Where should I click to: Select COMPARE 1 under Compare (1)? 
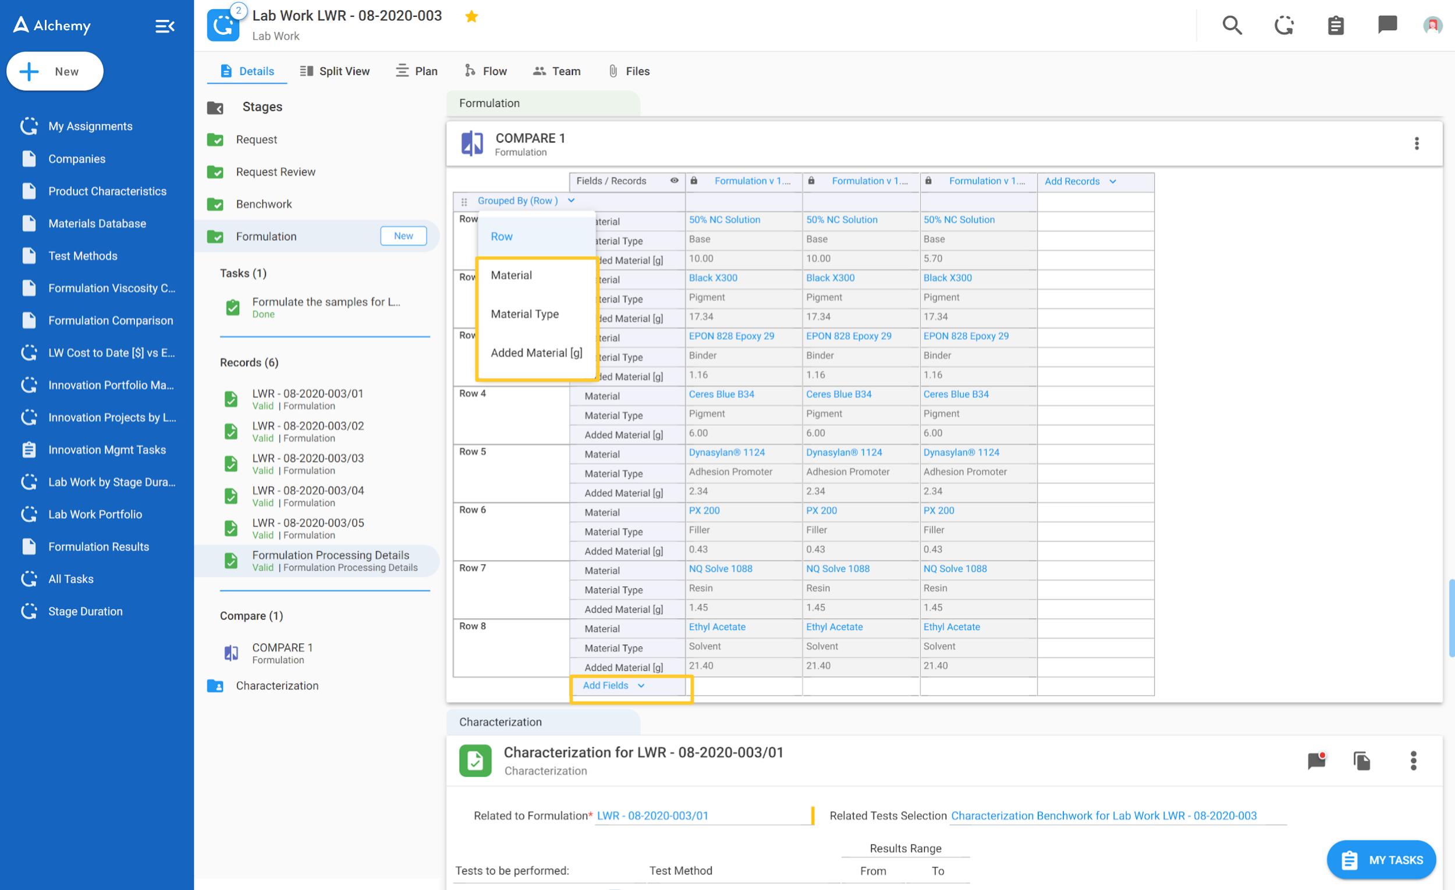coord(282,653)
